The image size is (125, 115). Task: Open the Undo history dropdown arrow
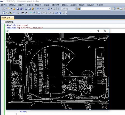tap(40, 9)
